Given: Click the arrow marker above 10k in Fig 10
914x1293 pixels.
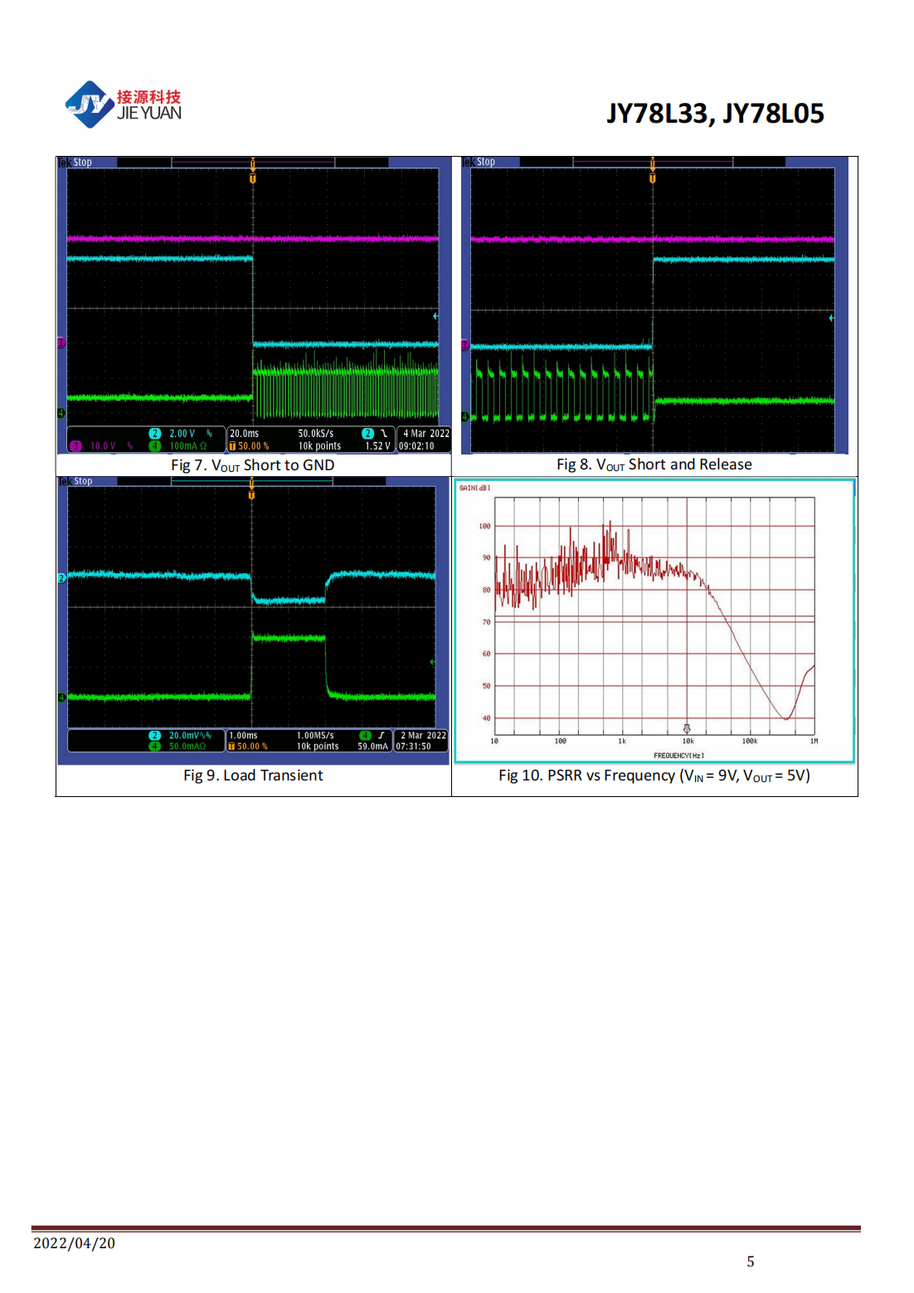Looking at the screenshot, I should (x=687, y=729).
